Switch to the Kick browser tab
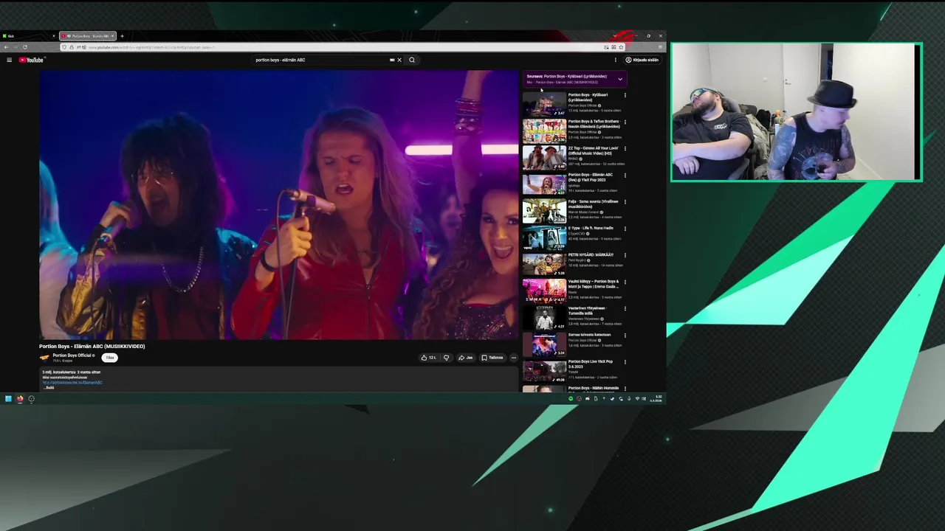945x531 pixels. click(28, 36)
